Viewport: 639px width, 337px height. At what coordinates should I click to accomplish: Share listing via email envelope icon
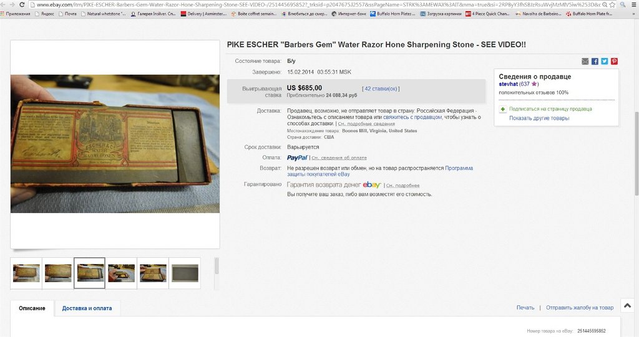coord(585,62)
